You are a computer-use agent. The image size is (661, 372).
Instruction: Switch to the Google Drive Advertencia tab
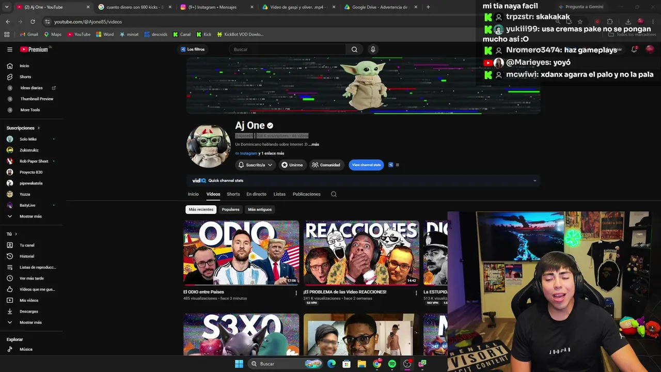click(x=381, y=7)
